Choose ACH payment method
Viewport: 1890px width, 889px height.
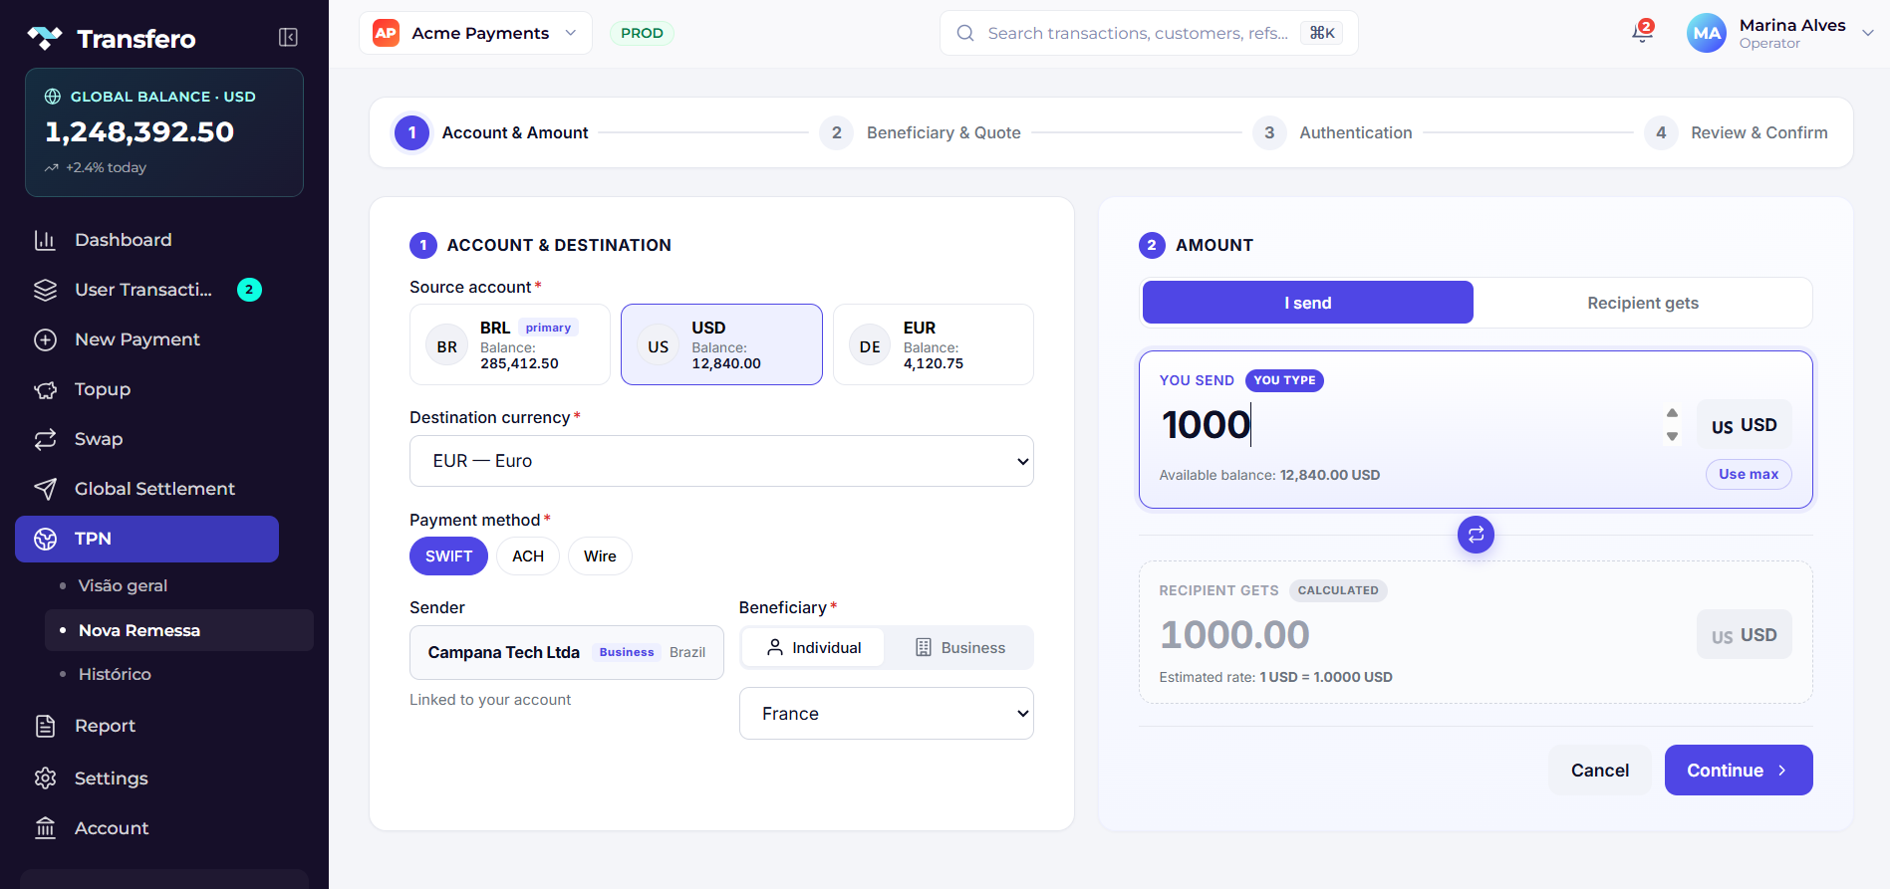[x=528, y=556]
